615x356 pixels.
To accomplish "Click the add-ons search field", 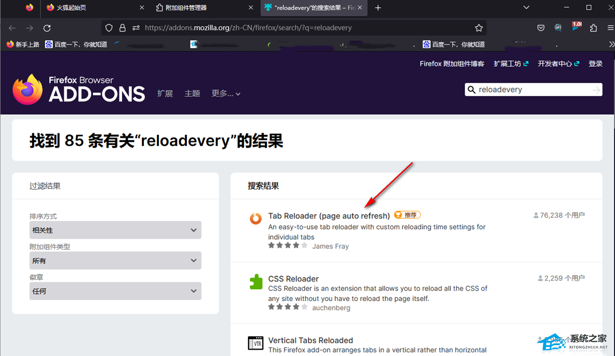I will 534,90.
